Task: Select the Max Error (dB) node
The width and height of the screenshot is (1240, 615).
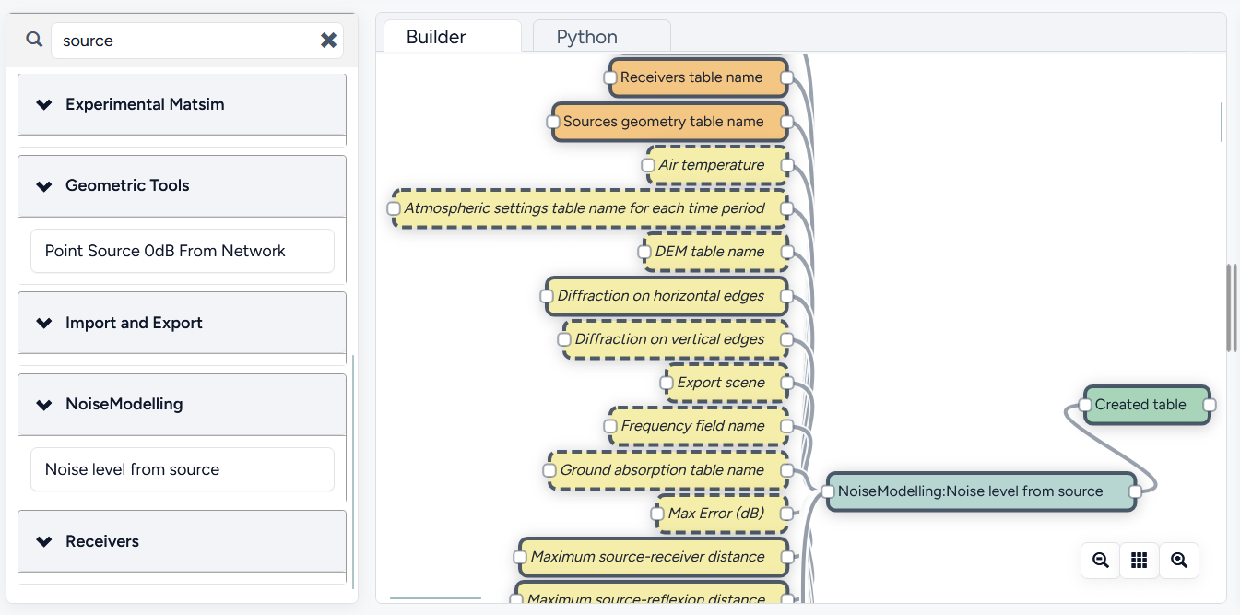Action: [x=722, y=514]
